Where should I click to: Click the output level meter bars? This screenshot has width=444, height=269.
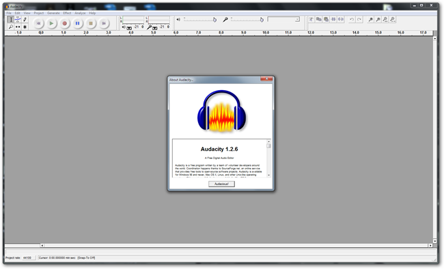[133, 20]
